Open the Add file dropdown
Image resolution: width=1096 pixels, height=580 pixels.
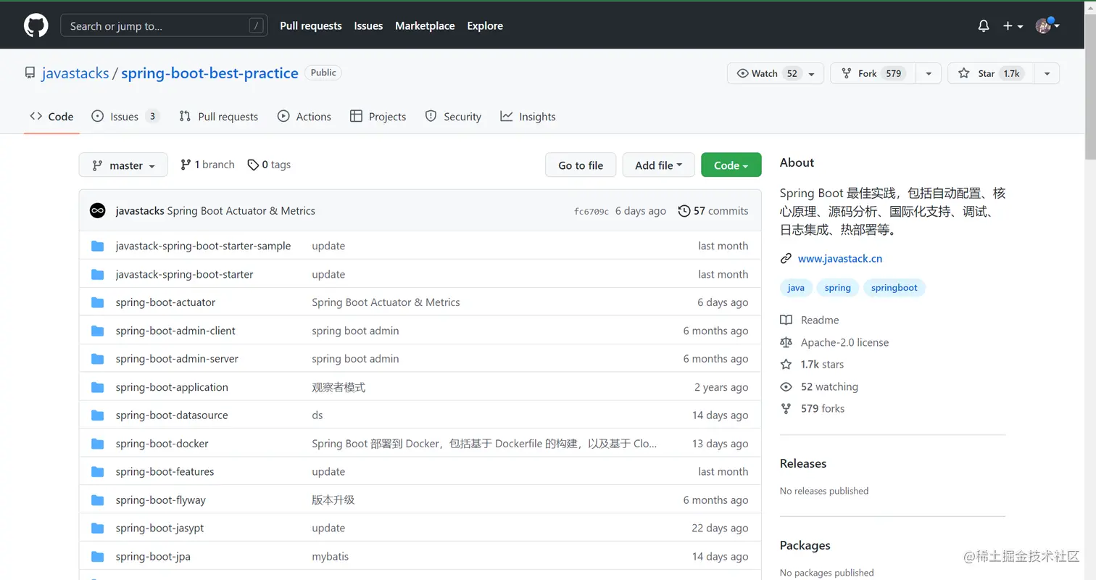coord(659,165)
